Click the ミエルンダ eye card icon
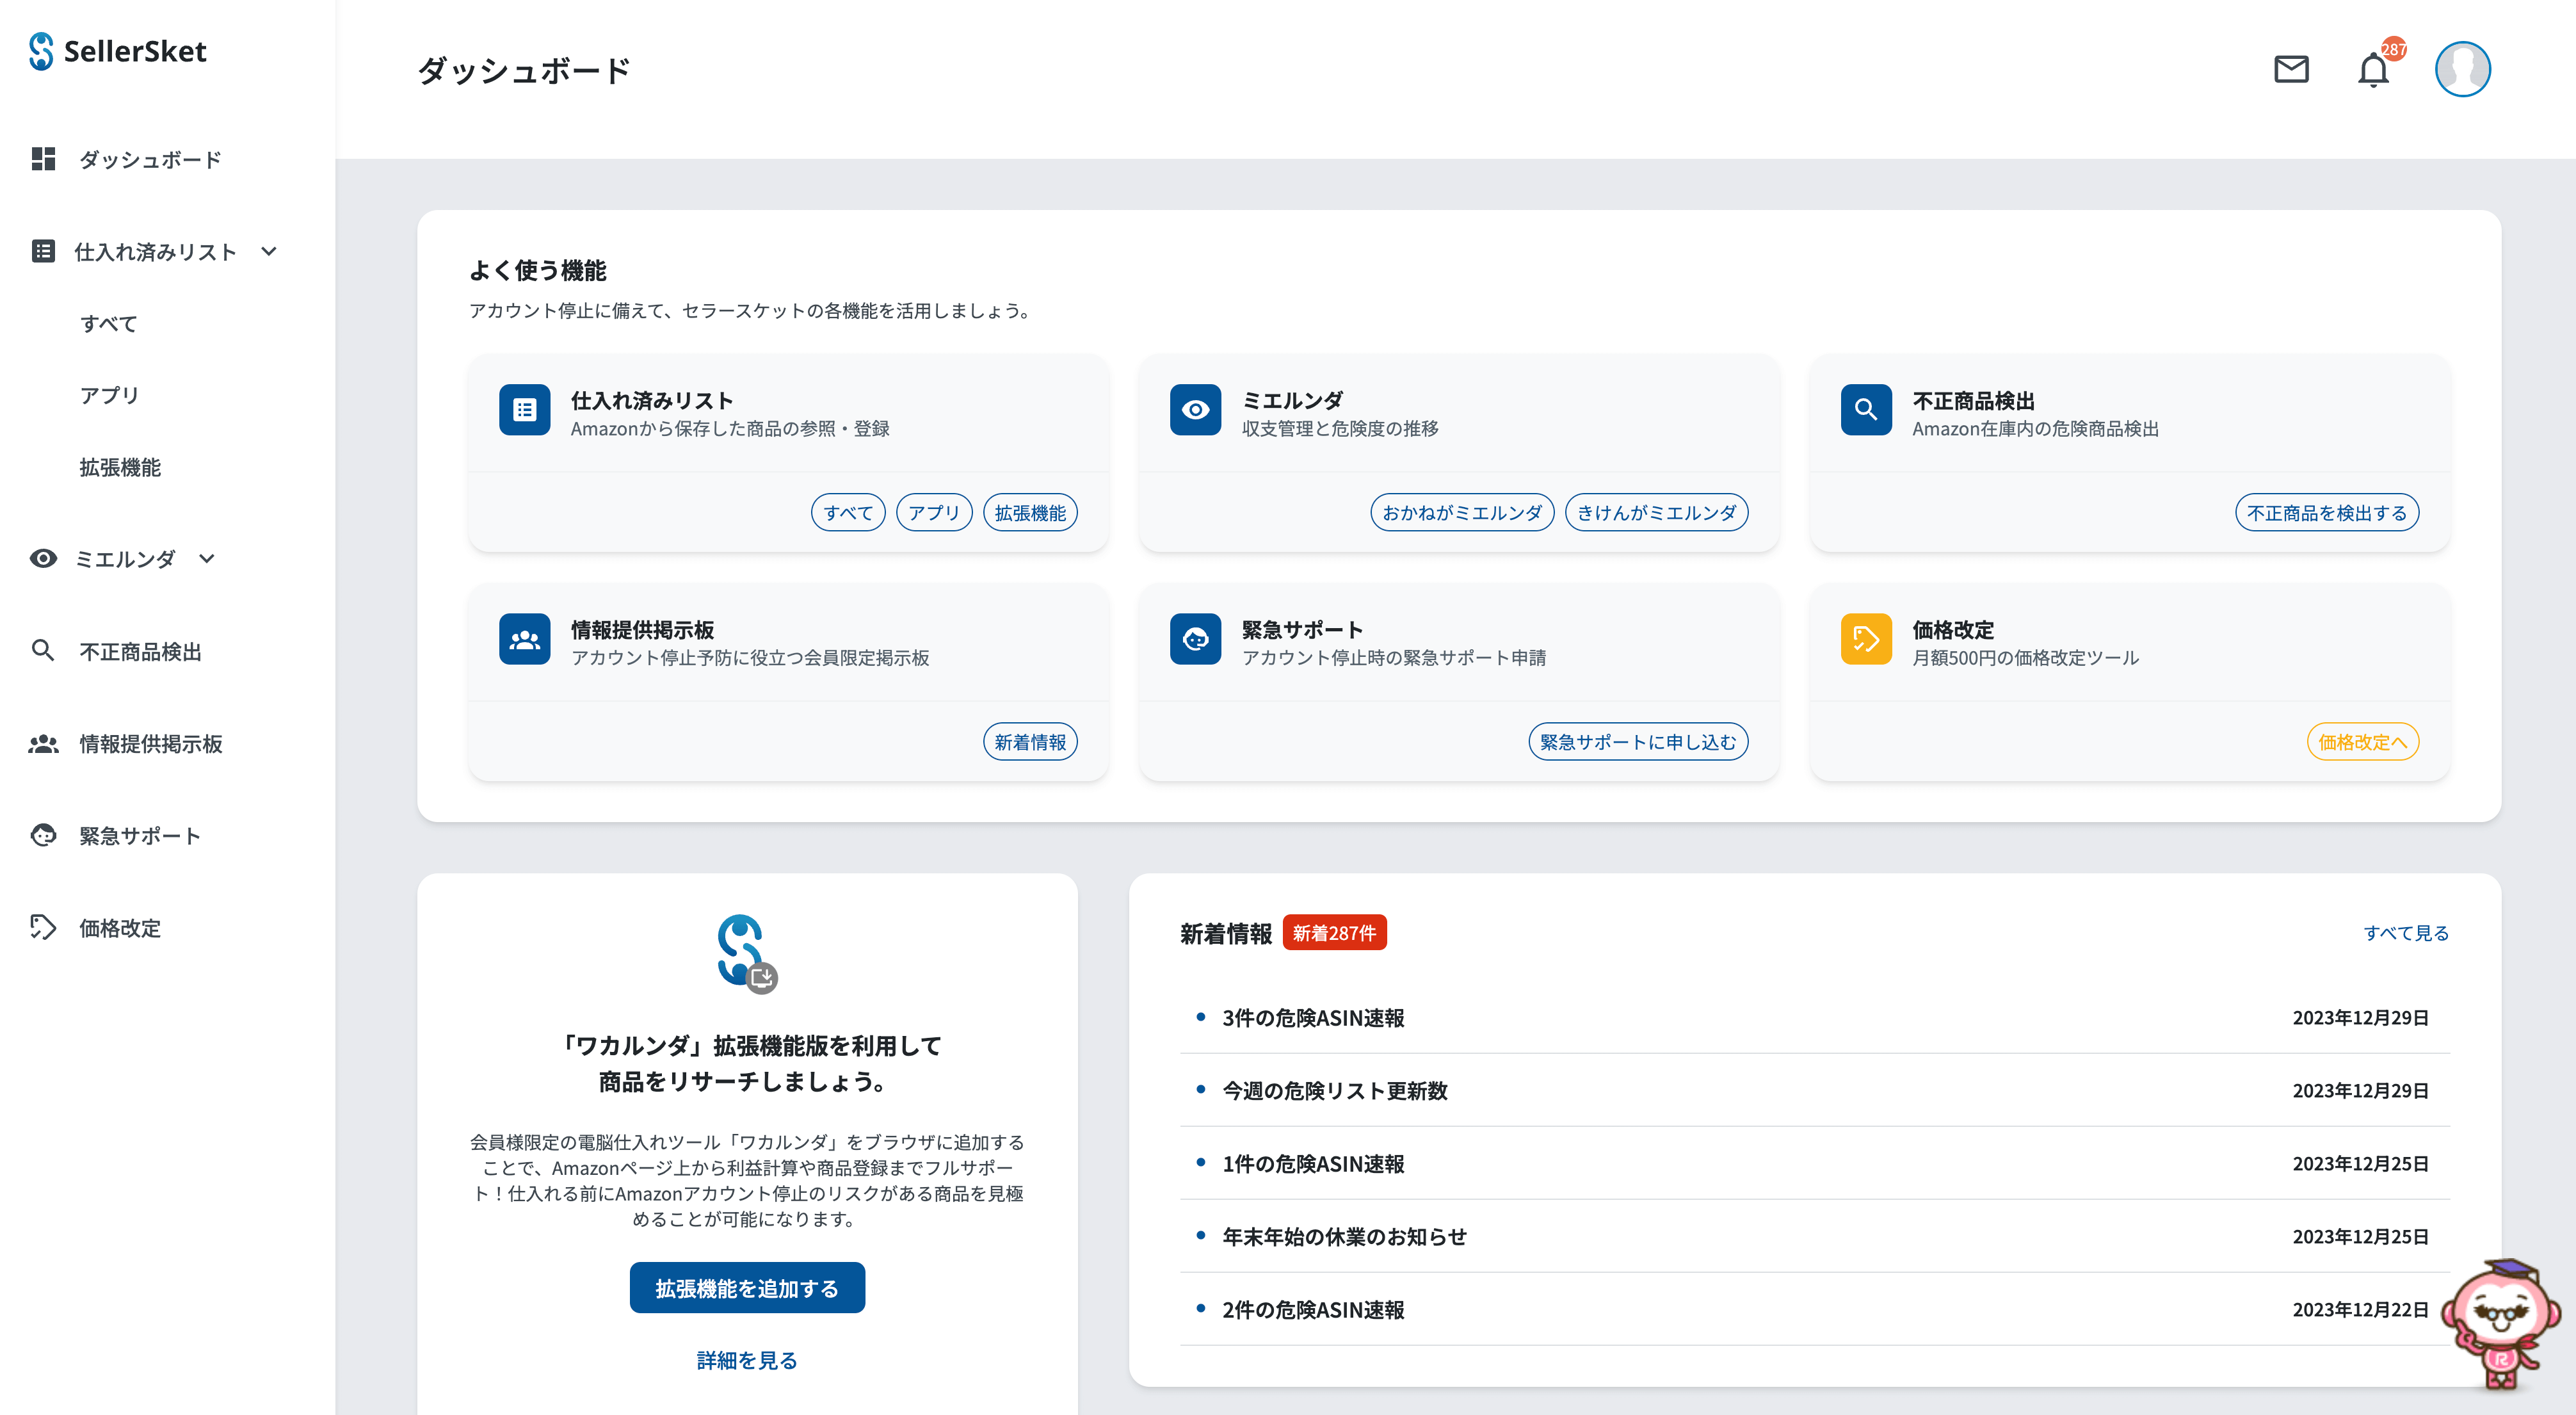 (1195, 410)
